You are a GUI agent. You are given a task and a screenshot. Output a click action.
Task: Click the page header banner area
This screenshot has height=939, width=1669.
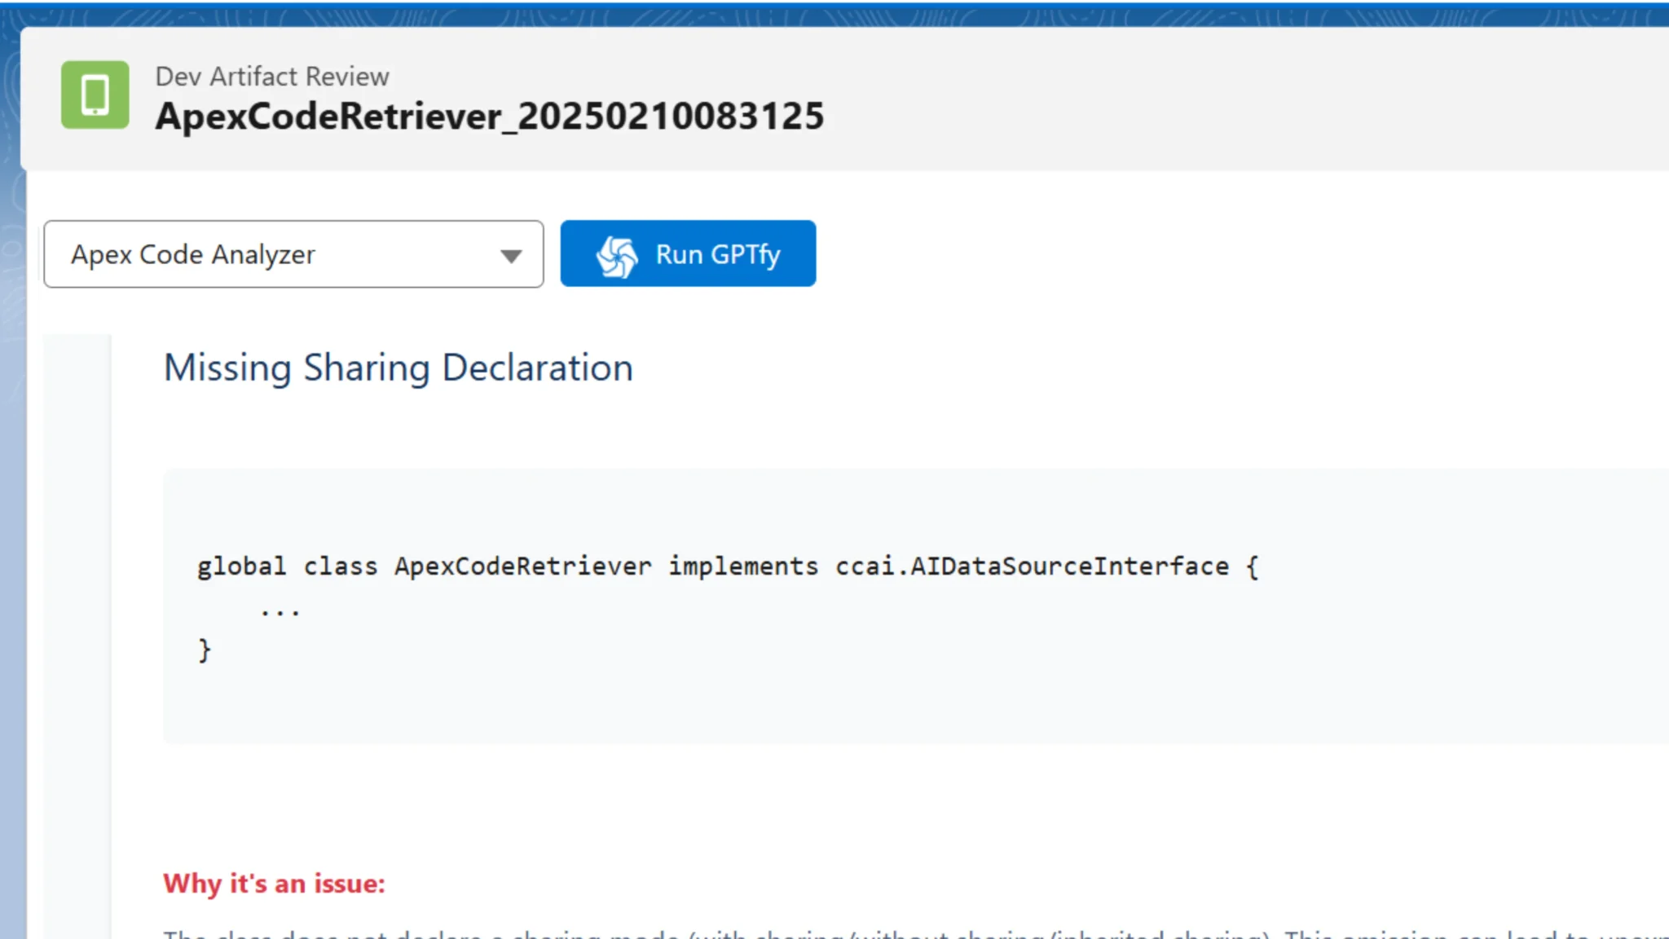[x=1222, y=98]
